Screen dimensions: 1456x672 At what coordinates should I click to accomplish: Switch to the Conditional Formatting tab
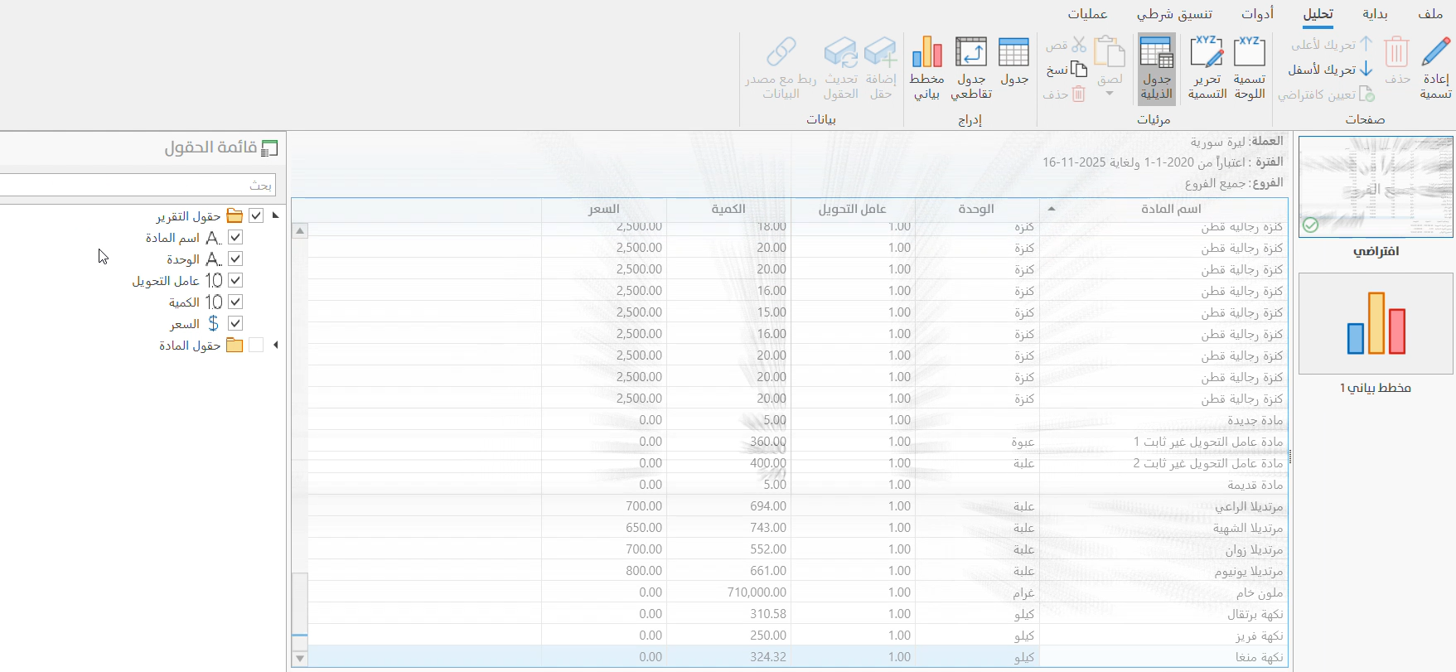pyautogui.click(x=1174, y=14)
